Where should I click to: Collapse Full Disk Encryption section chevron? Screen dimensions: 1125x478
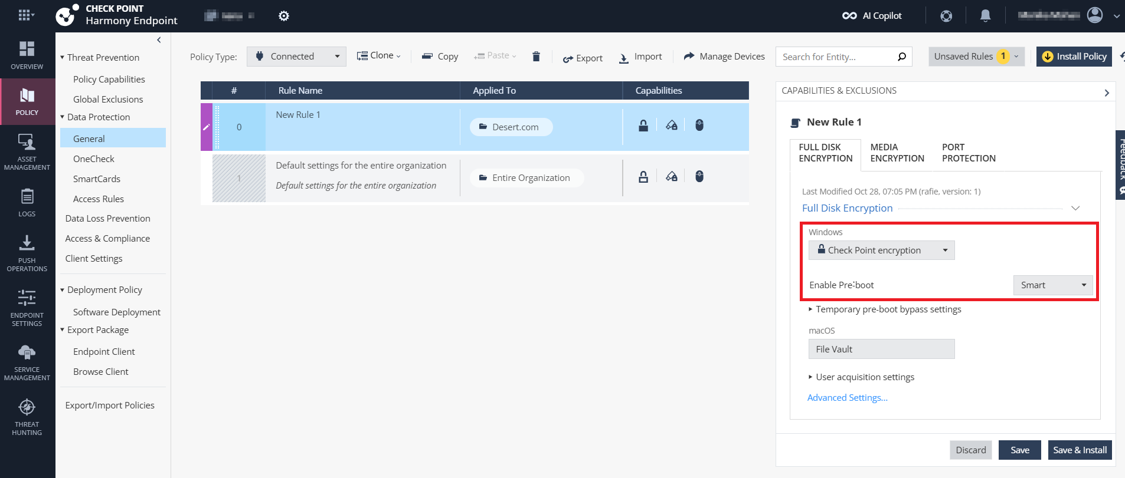pyautogui.click(x=1075, y=208)
